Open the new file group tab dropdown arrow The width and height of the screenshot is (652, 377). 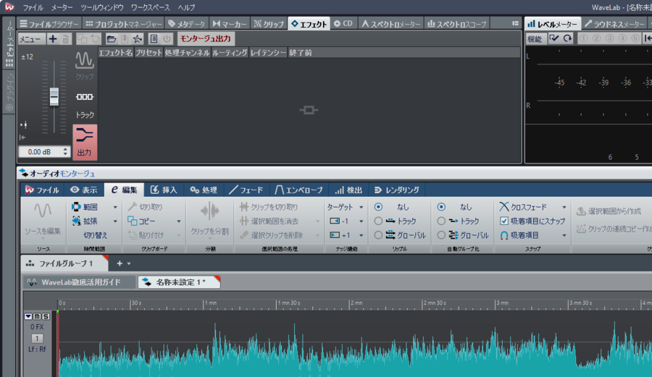[129, 263]
